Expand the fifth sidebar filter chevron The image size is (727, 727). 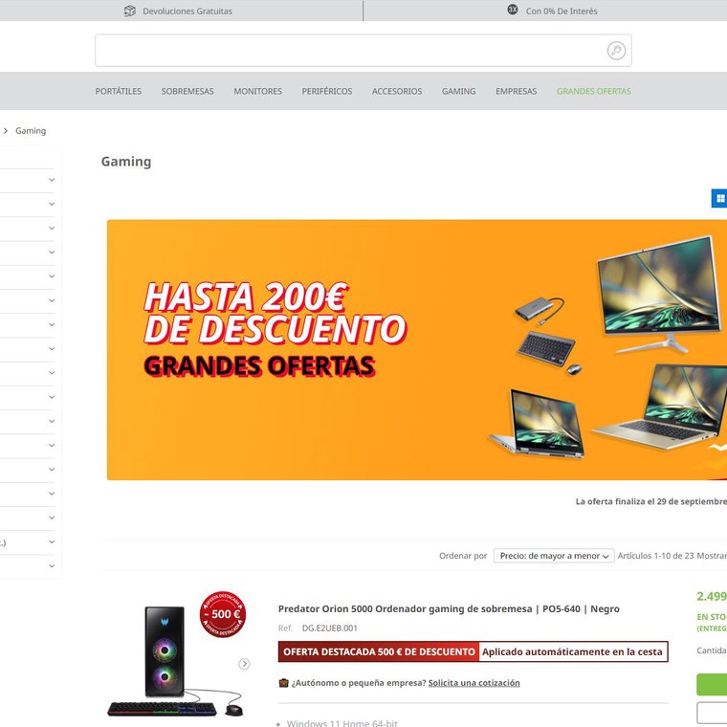coord(52,275)
